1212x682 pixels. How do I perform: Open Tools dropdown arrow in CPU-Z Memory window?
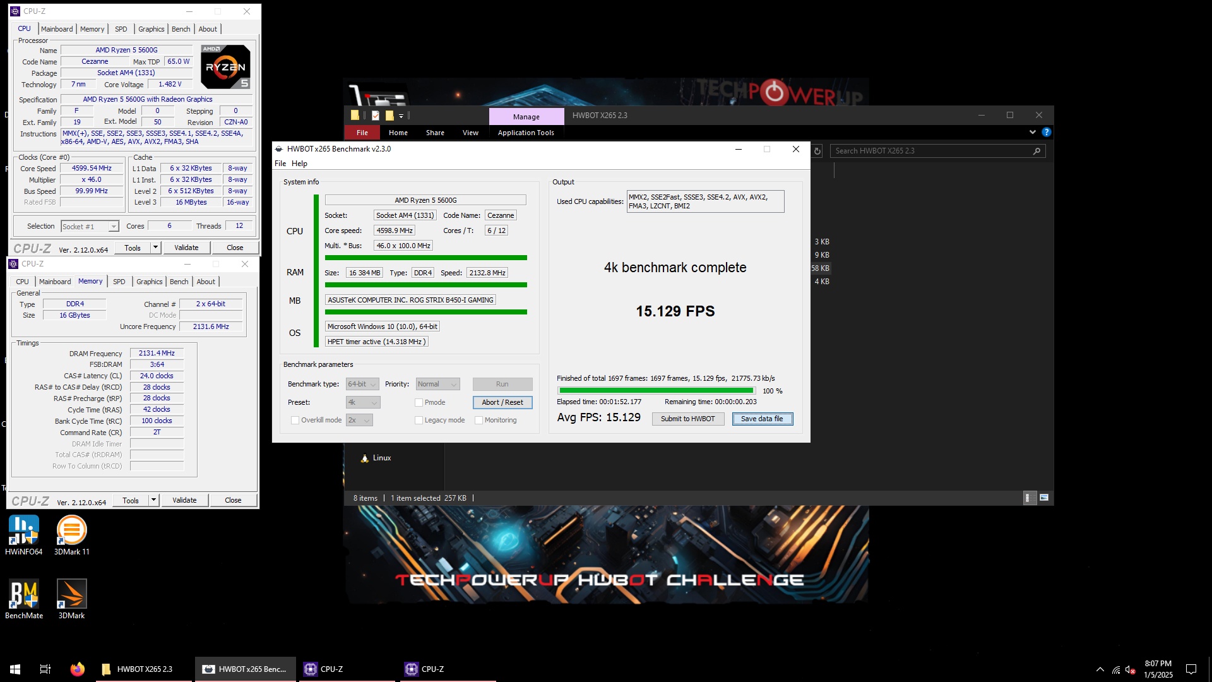(153, 500)
